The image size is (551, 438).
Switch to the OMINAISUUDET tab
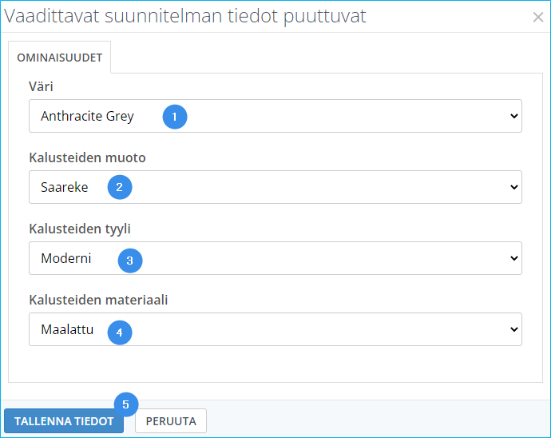click(x=59, y=58)
